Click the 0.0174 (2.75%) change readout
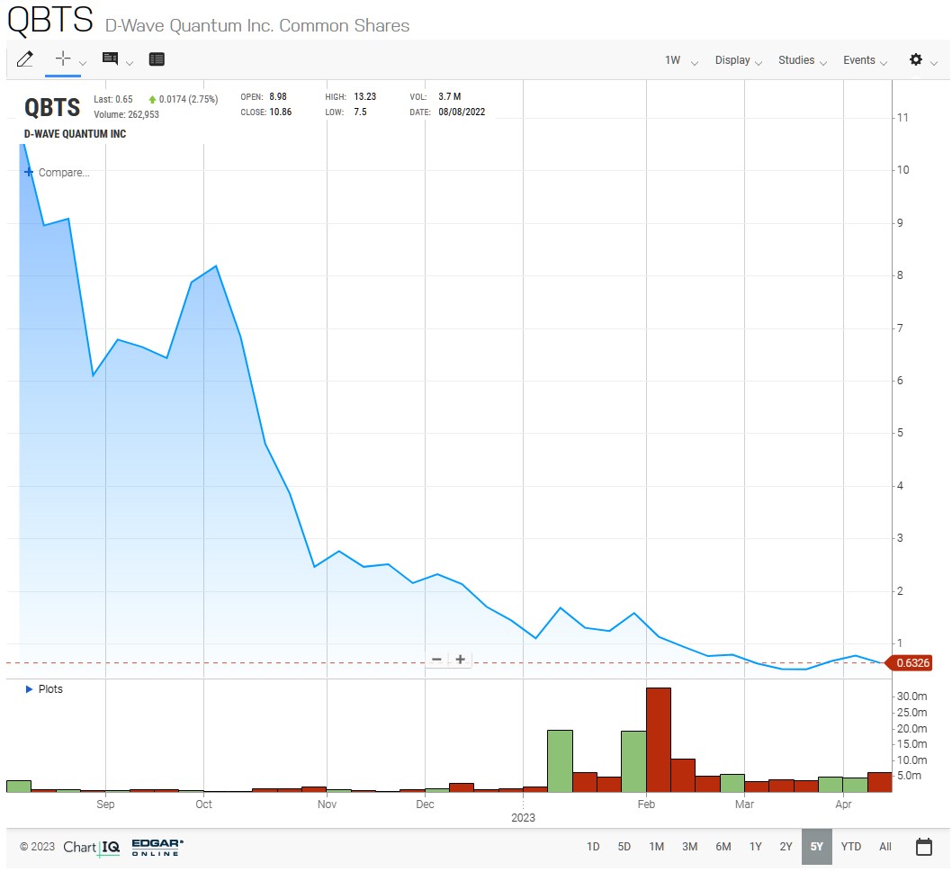Image resolution: width=952 pixels, height=872 pixels. 188,100
